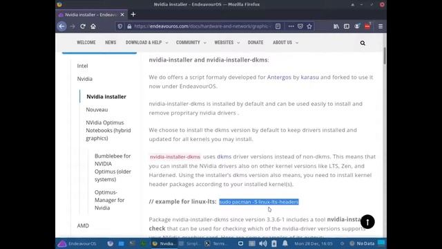
Task: Select Nvidia installer sidebar entry
Action: [106, 97]
